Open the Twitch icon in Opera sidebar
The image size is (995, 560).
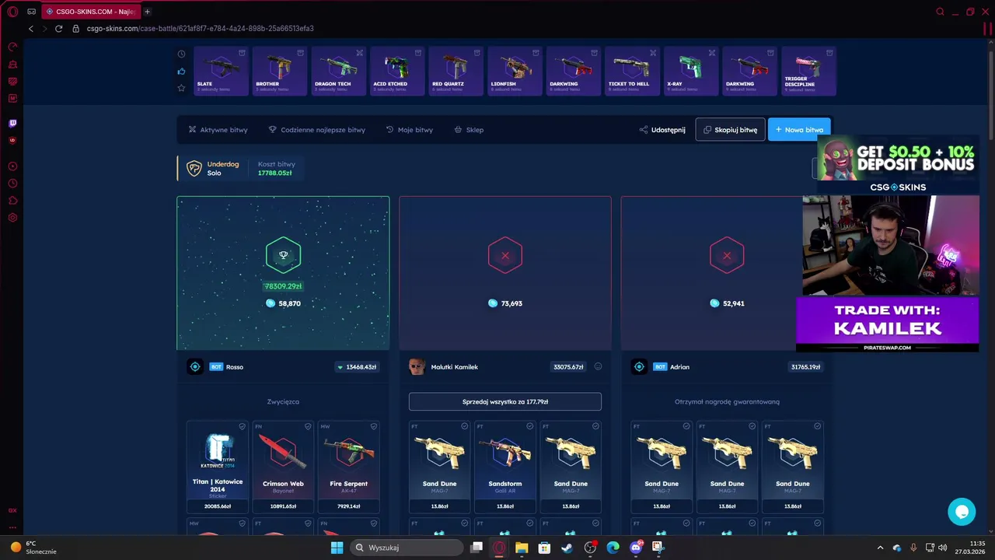tap(12, 123)
